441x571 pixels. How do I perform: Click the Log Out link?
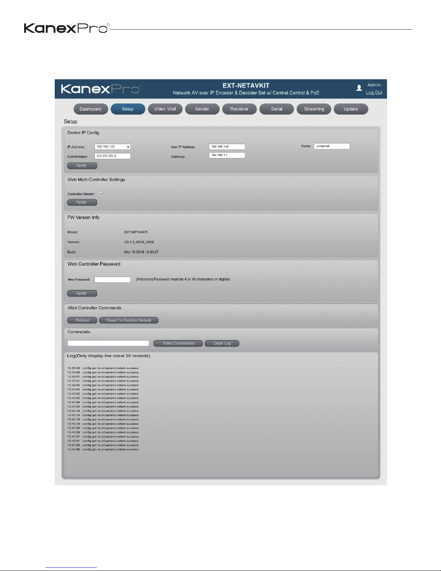coord(374,93)
